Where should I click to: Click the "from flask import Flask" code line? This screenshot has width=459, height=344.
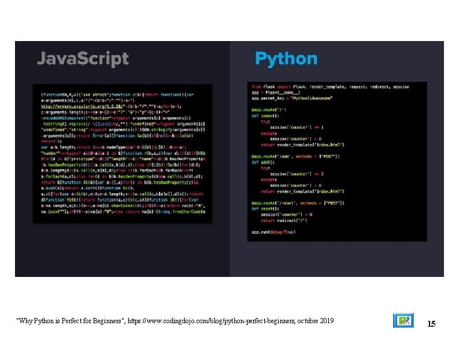pyautogui.click(x=331, y=87)
